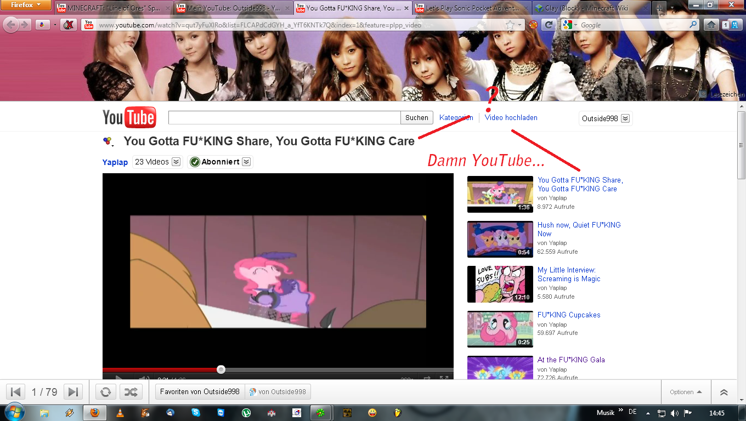The width and height of the screenshot is (746, 421).
Task: Go to the browser home page
Action: pos(711,25)
